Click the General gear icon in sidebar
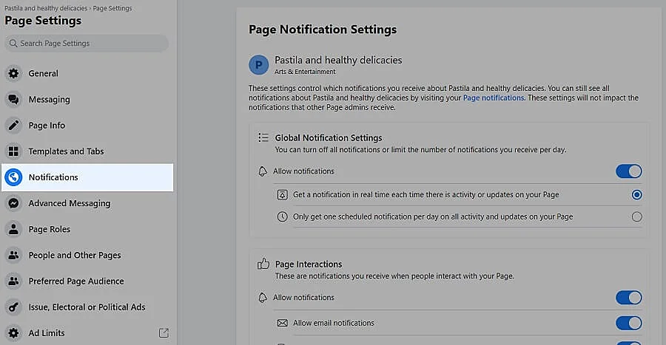The width and height of the screenshot is (666, 345). click(x=13, y=74)
